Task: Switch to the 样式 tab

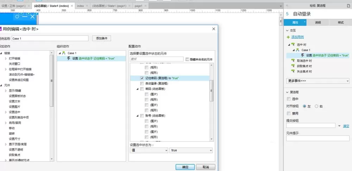Action: point(340,22)
